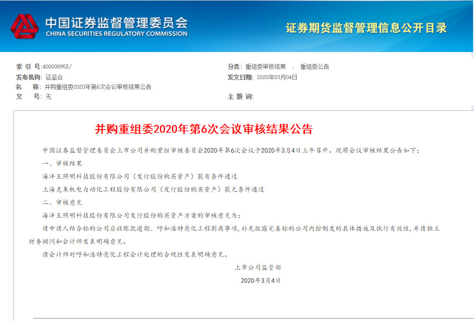Click the 分类 label
The height and width of the screenshot is (321, 474).
coord(235,67)
